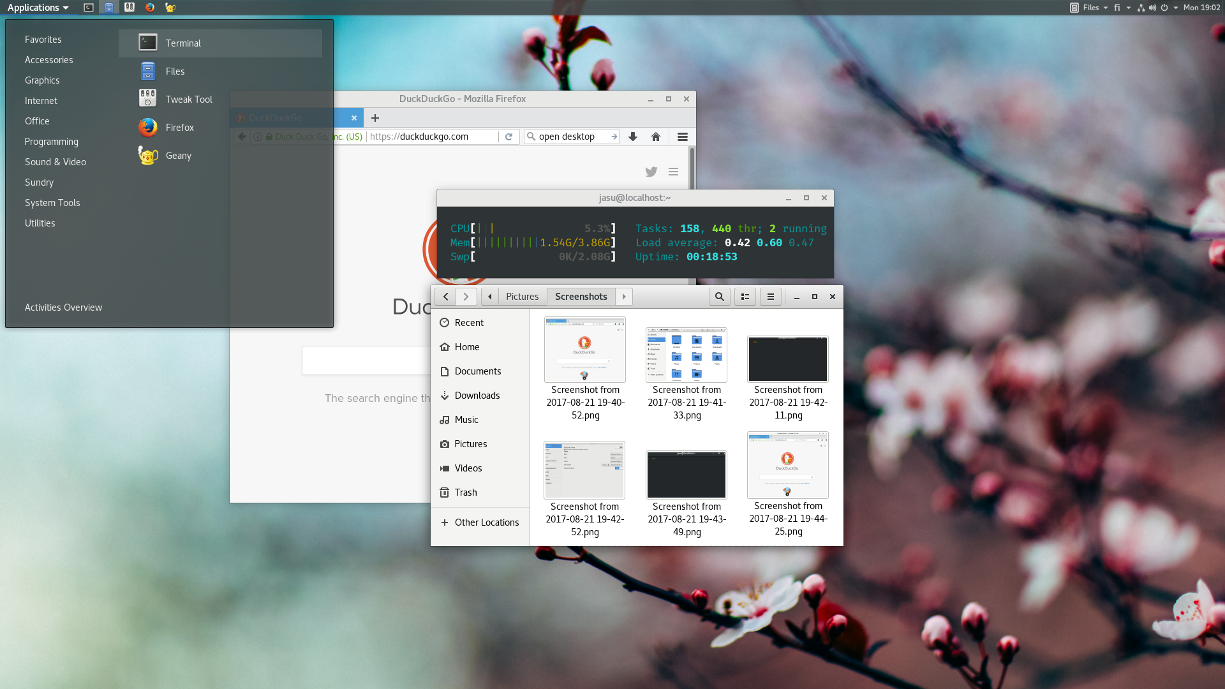This screenshot has height=689, width=1225.
Task: Select the Office category
Action: coord(37,121)
